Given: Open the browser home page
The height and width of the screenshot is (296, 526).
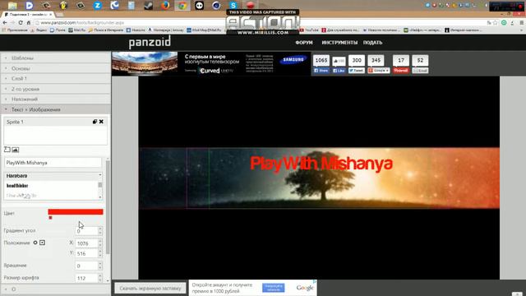Looking at the screenshot, I should click(29, 22).
